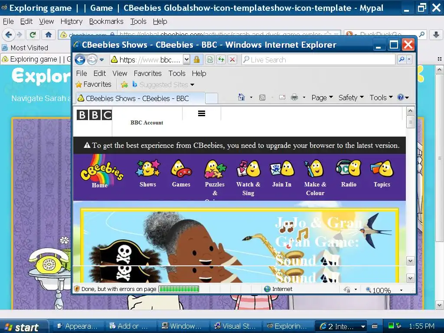Open the IE address bar dropdown
The height and width of the screenshot is (333, 444).
pyautogui.click(x=186, y=59)
